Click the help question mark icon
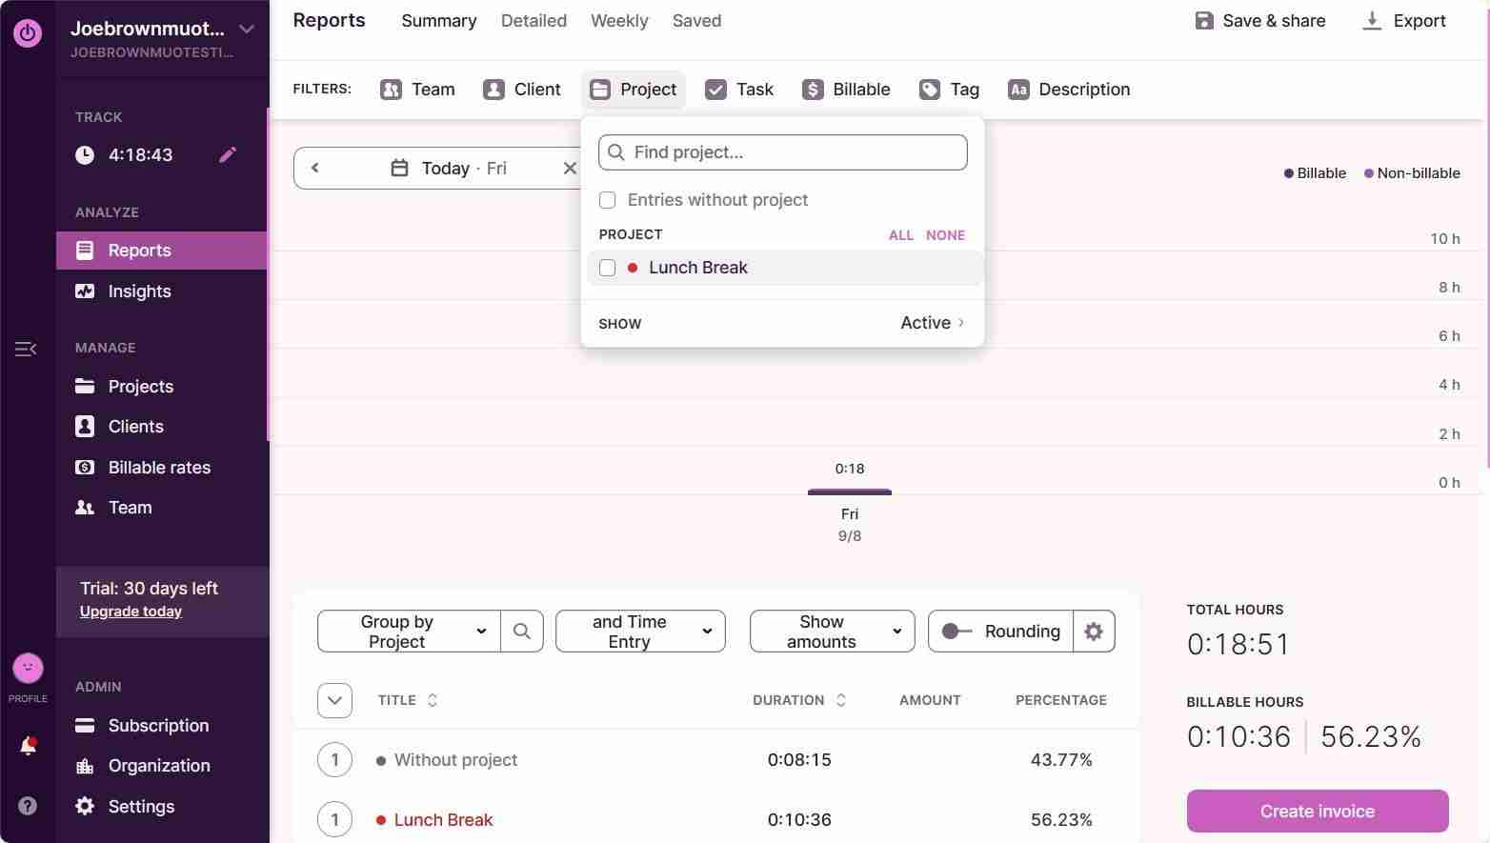This screenshot has width=1490, height=843. (x=28, y=807)
